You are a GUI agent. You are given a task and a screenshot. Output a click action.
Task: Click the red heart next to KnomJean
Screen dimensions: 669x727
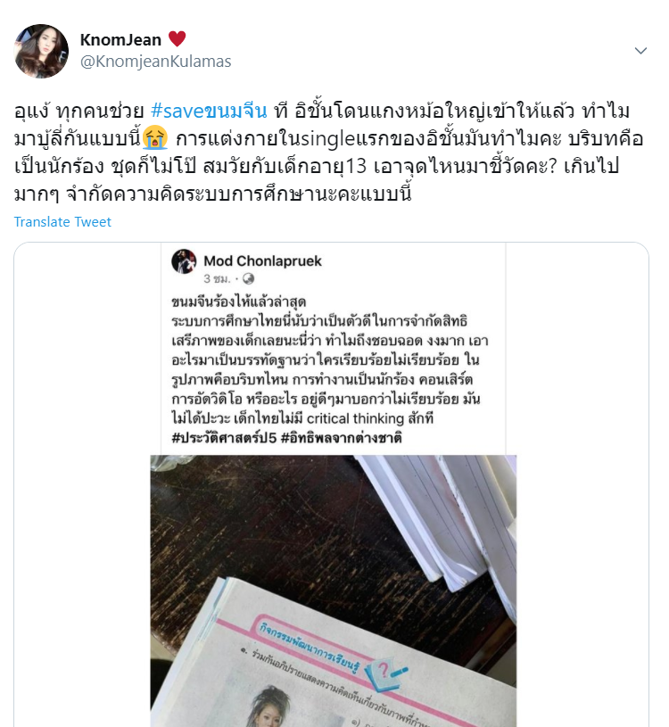(x=177, y=39)
